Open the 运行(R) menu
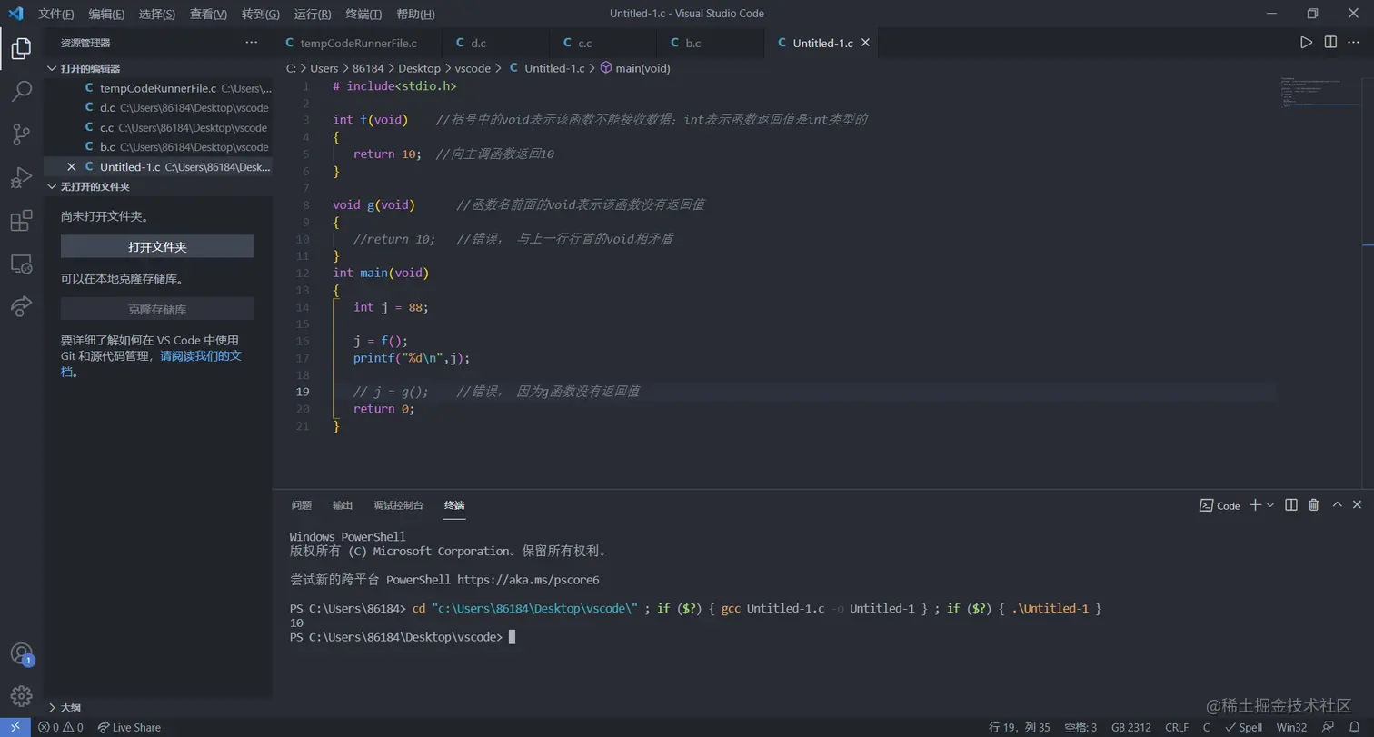The image size is (1374, 737). coord(313,14)
